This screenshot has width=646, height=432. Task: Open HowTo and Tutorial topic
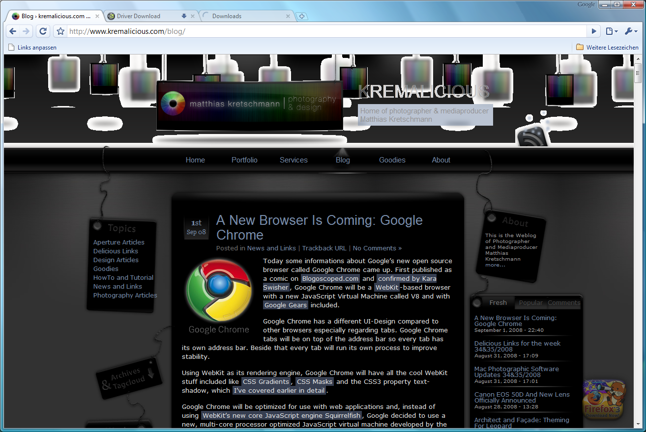coord(123,278)
